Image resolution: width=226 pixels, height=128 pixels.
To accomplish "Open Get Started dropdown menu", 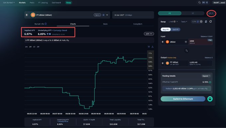I will point(9,2).
